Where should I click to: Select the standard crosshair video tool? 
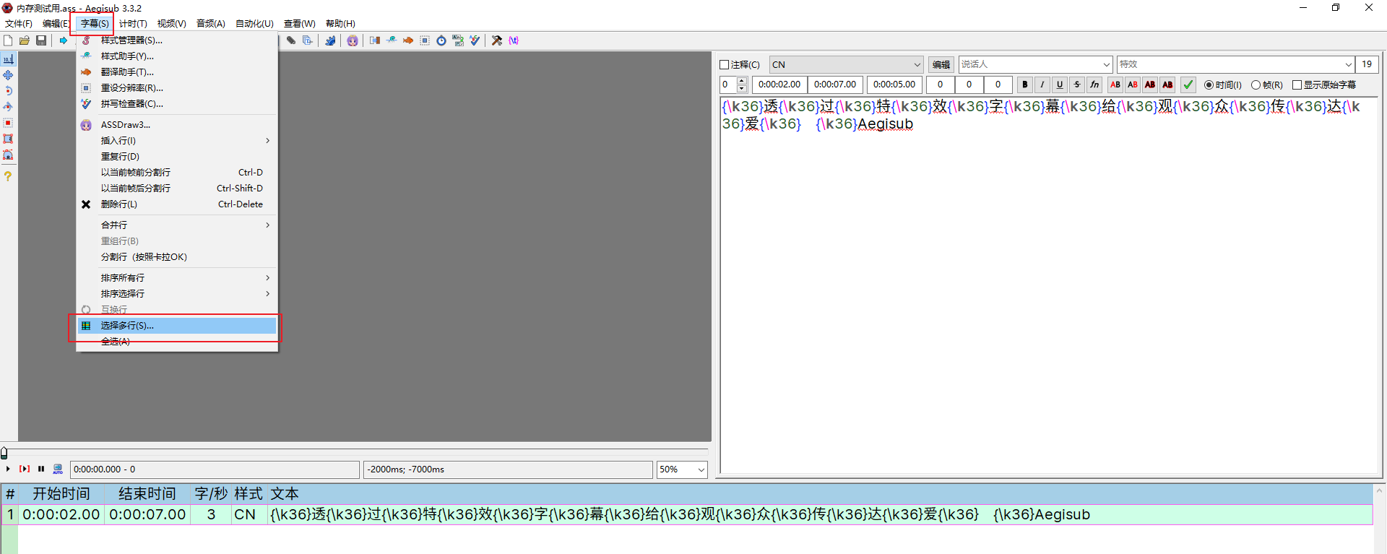tap(8, 59)
